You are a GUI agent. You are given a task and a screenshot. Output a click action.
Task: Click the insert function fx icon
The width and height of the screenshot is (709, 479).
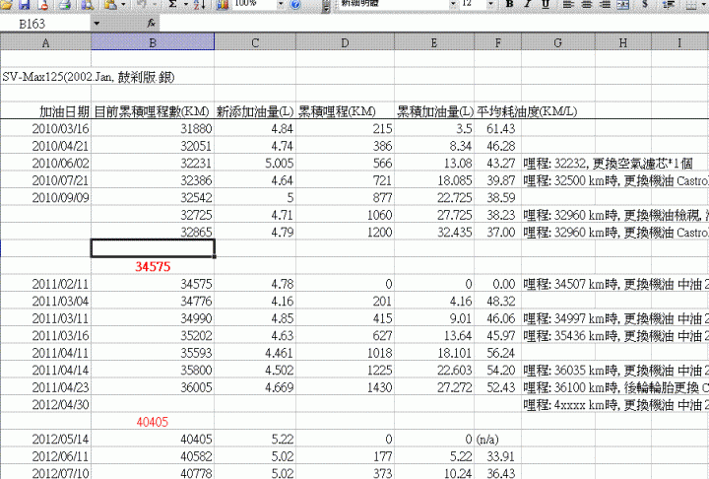pyautogui.click(x=151, y=23)
